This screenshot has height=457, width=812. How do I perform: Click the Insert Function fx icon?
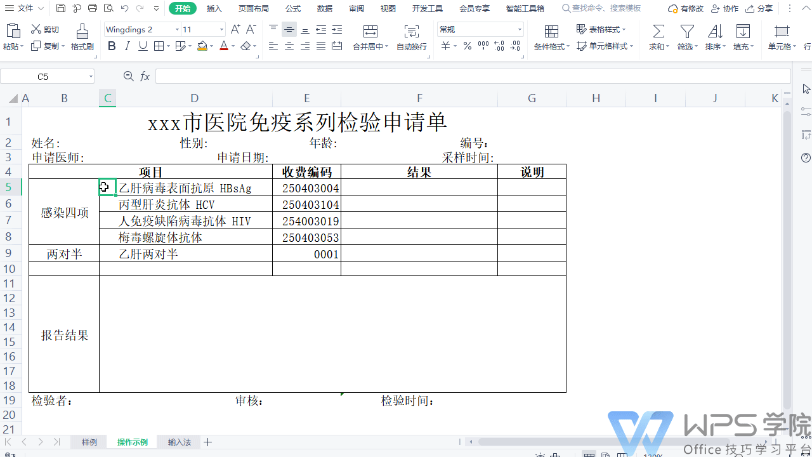[145, 76]
